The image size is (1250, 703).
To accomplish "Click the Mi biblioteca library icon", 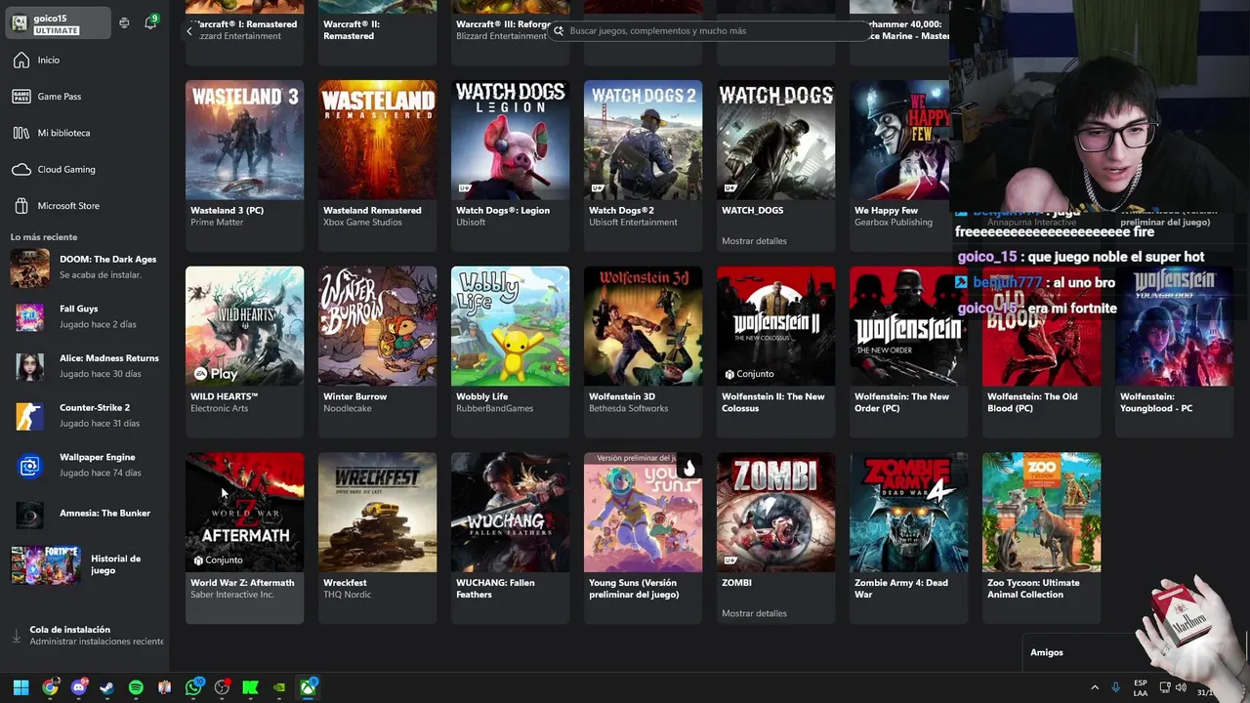I will tap(21, 133).
